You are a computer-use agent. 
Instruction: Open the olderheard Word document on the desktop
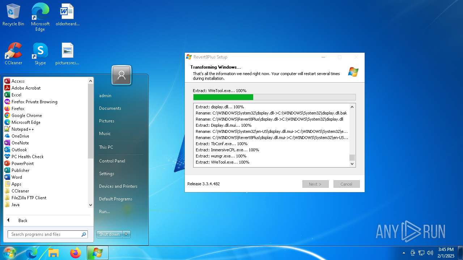(x=67, y=15)
